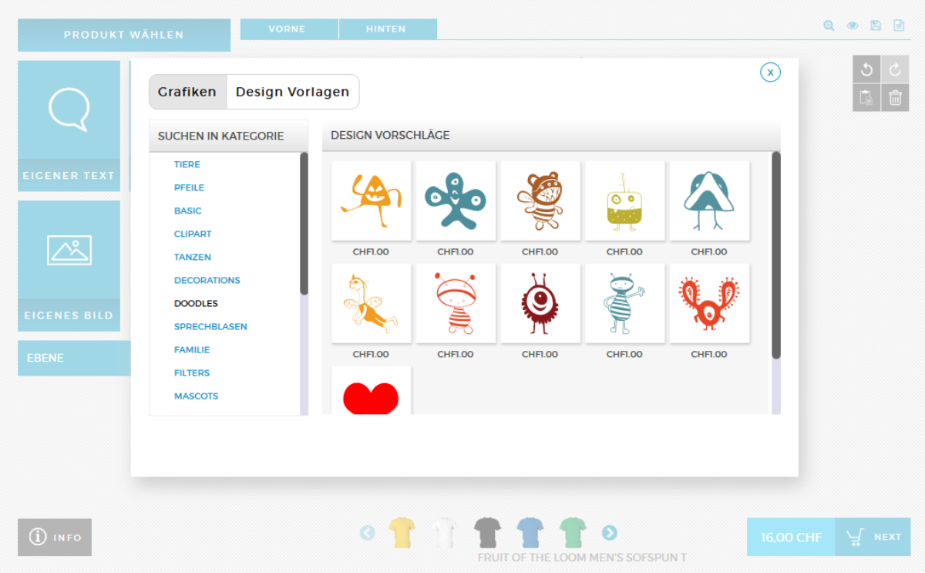Switch to the Hinten view tab
This screenshot has width=925, height=573.
click(x=386, y=29)
